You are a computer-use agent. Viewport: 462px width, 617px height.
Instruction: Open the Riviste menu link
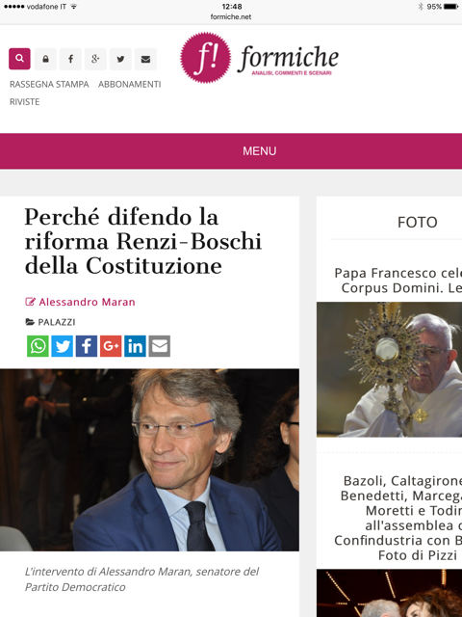pos(24,102)
